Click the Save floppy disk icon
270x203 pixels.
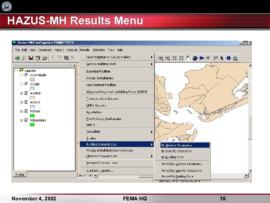click(x=31, y=58)
